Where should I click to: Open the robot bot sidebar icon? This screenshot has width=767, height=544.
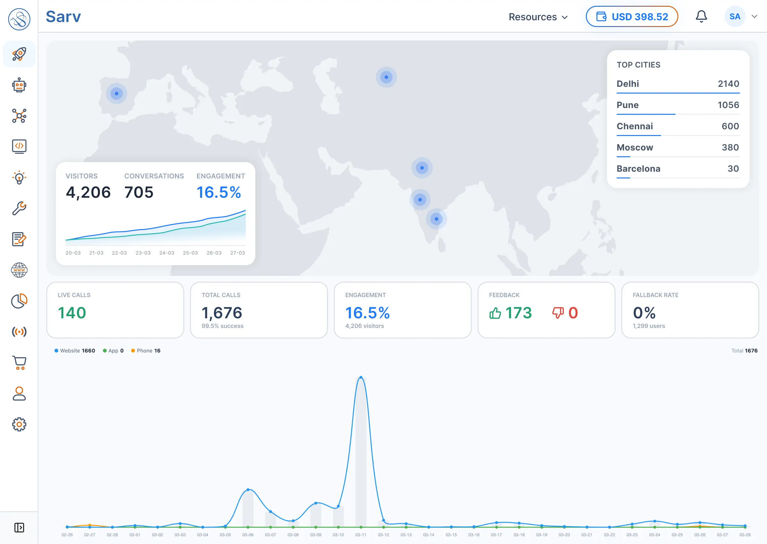click(19, 85)
